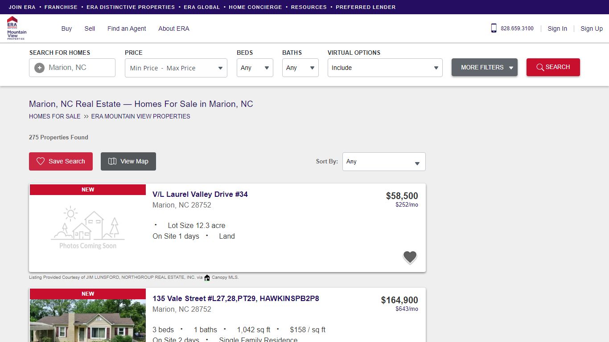609x342 pixels.
Task: Click $252/mo payment estimate
Action: (x=407, y=205)
